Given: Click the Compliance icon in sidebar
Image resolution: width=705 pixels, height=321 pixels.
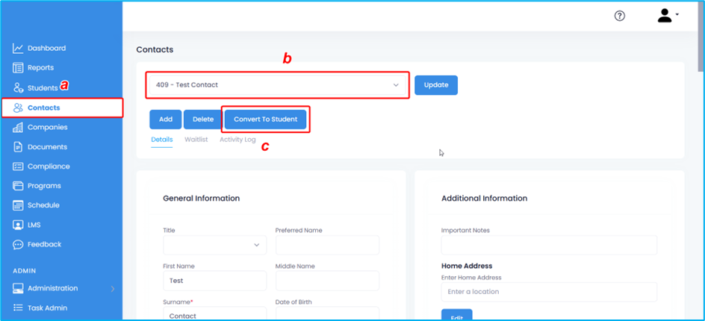Looking at the screenshot, I should (x=18, y=166).
